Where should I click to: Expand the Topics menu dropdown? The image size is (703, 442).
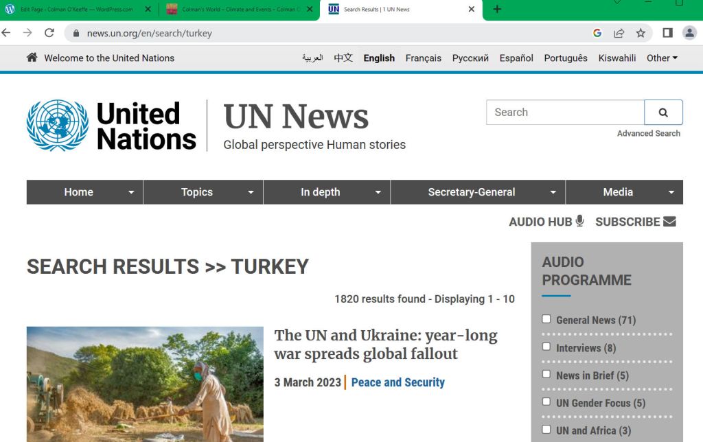tap(251, 193)
